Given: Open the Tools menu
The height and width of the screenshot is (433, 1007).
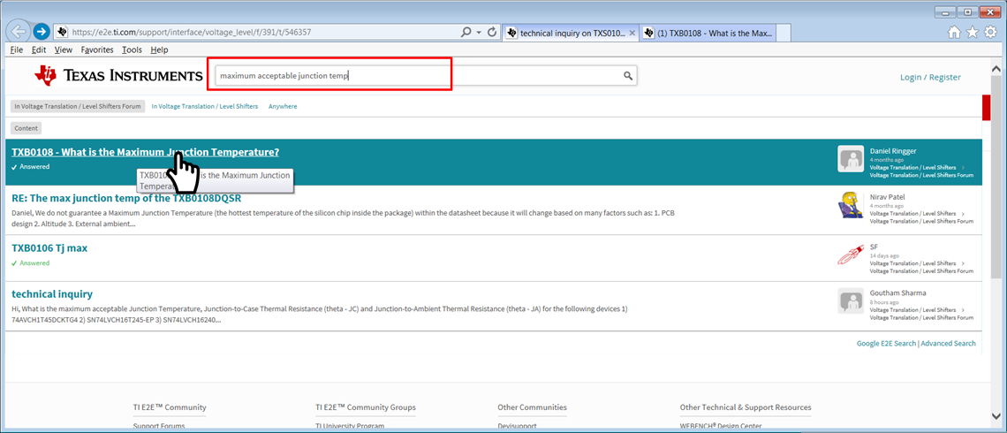Looking at the screenshot, I should [132, 49].
